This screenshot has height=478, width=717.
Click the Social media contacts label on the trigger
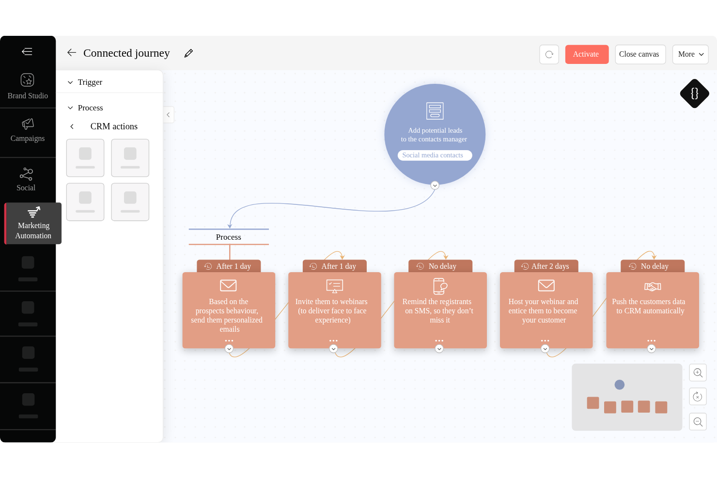click(435, 155)
